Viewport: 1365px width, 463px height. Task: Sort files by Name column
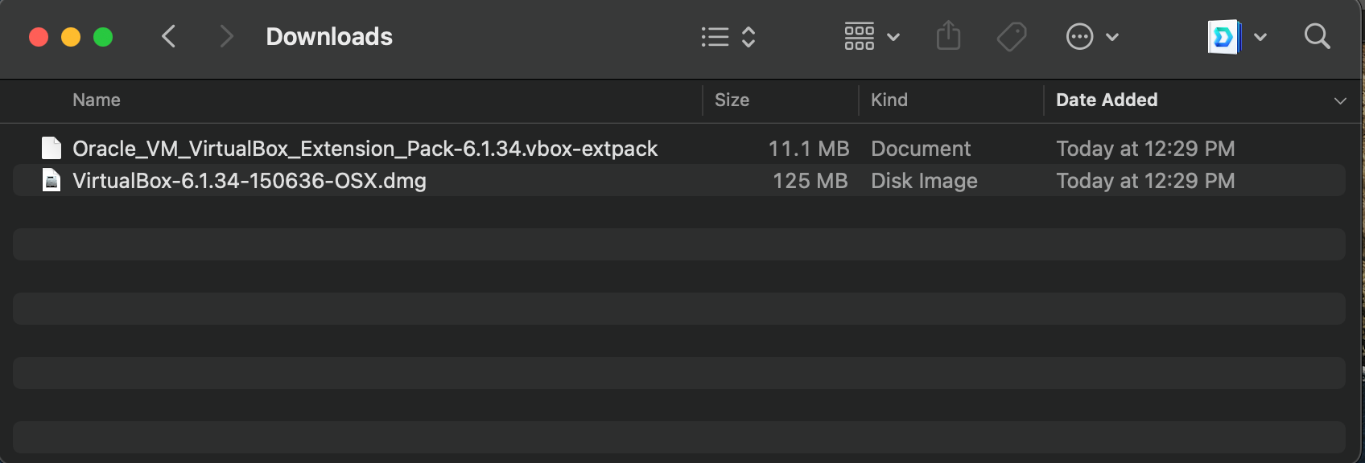(97, 100)
